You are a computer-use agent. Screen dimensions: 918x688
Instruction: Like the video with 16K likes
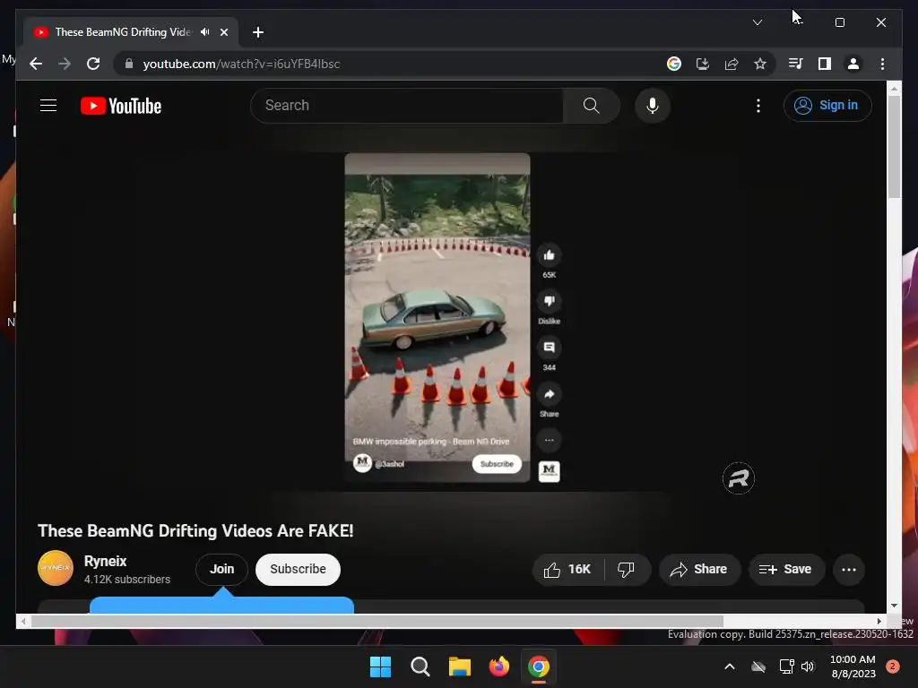click(567, 569)
